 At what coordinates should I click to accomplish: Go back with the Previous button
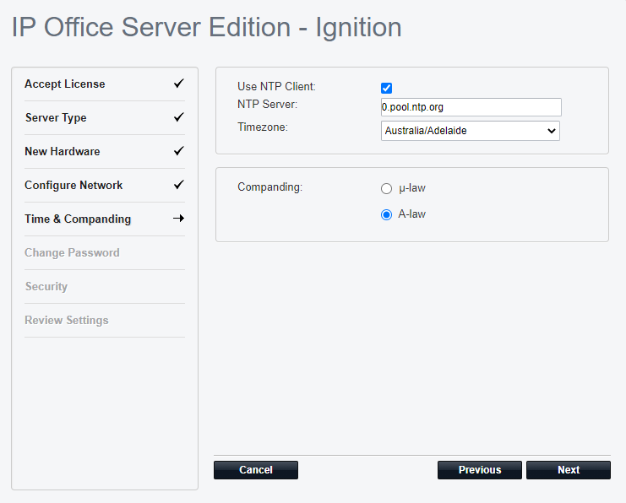pyautogui.click(x=480, y=470)
